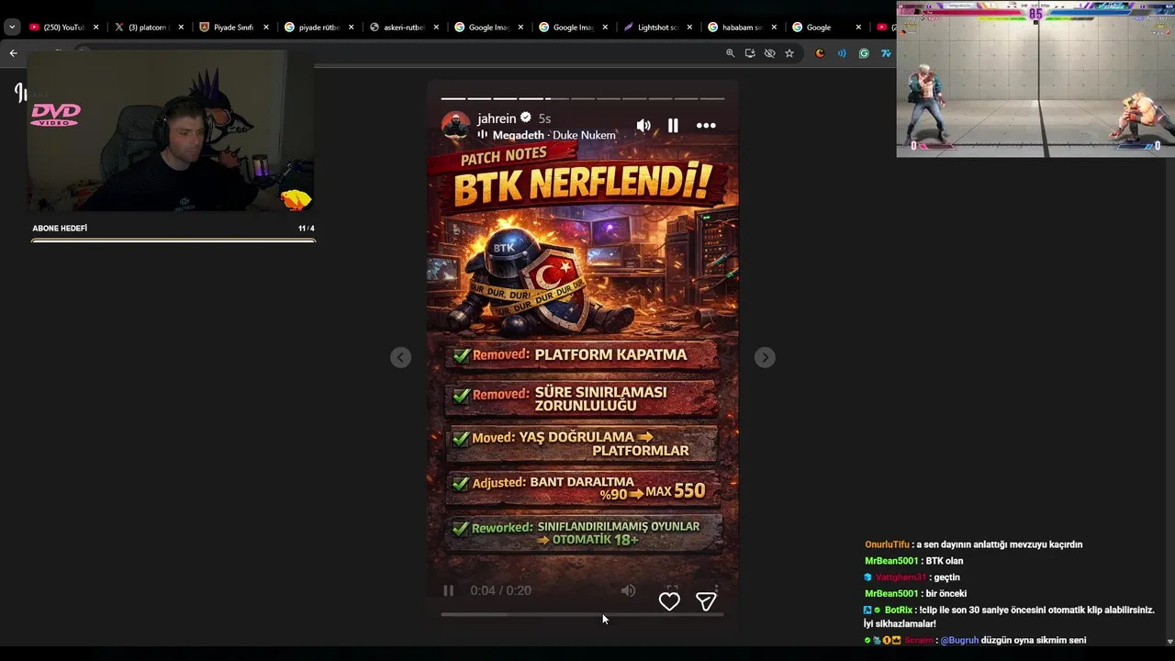This screenshot has height=661, width=1175.
Task: Open the tab search dropdown arrow
Action: click(11, 28)
